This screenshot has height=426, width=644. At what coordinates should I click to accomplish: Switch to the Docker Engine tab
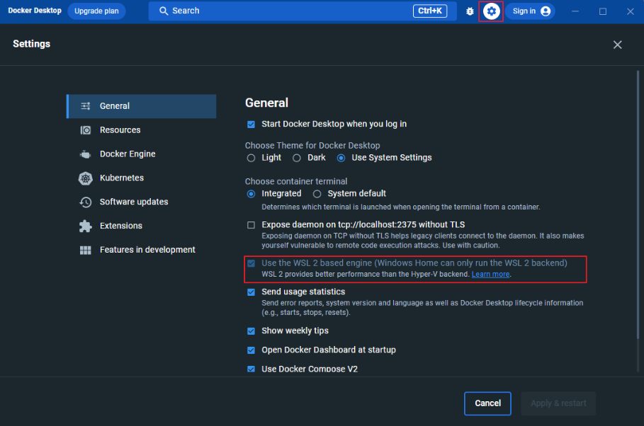(141, 154)
